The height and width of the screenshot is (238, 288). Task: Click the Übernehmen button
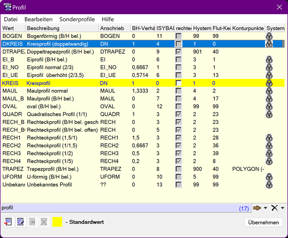264,222
